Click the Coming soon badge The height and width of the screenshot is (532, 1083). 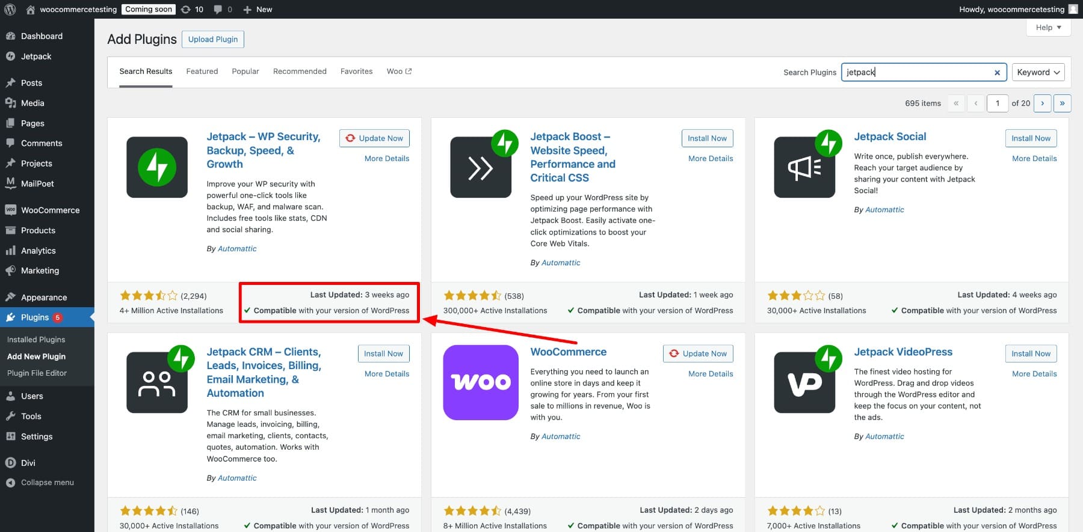coord(149,9)
